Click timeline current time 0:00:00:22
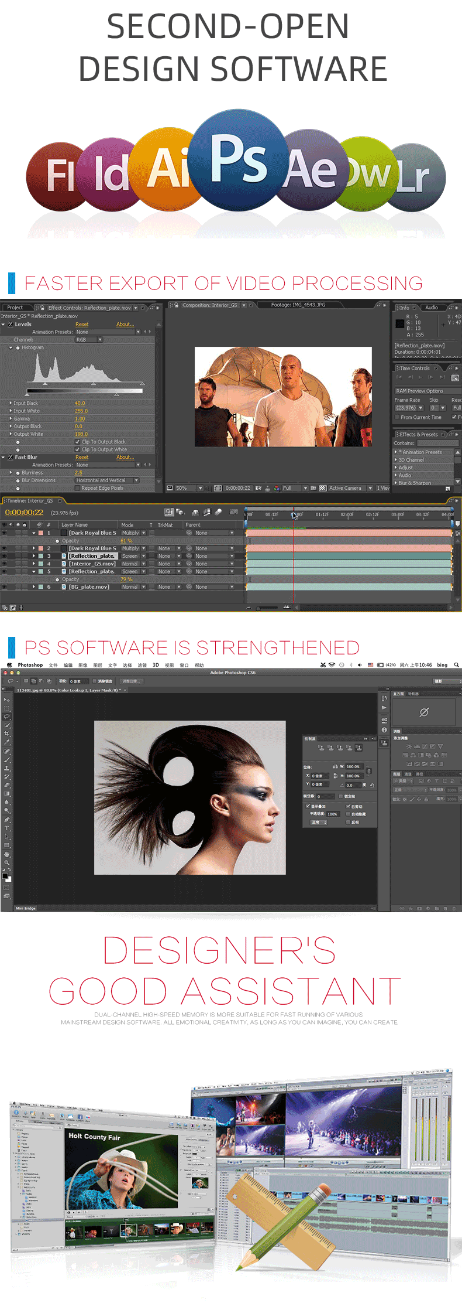 (24, 512)
